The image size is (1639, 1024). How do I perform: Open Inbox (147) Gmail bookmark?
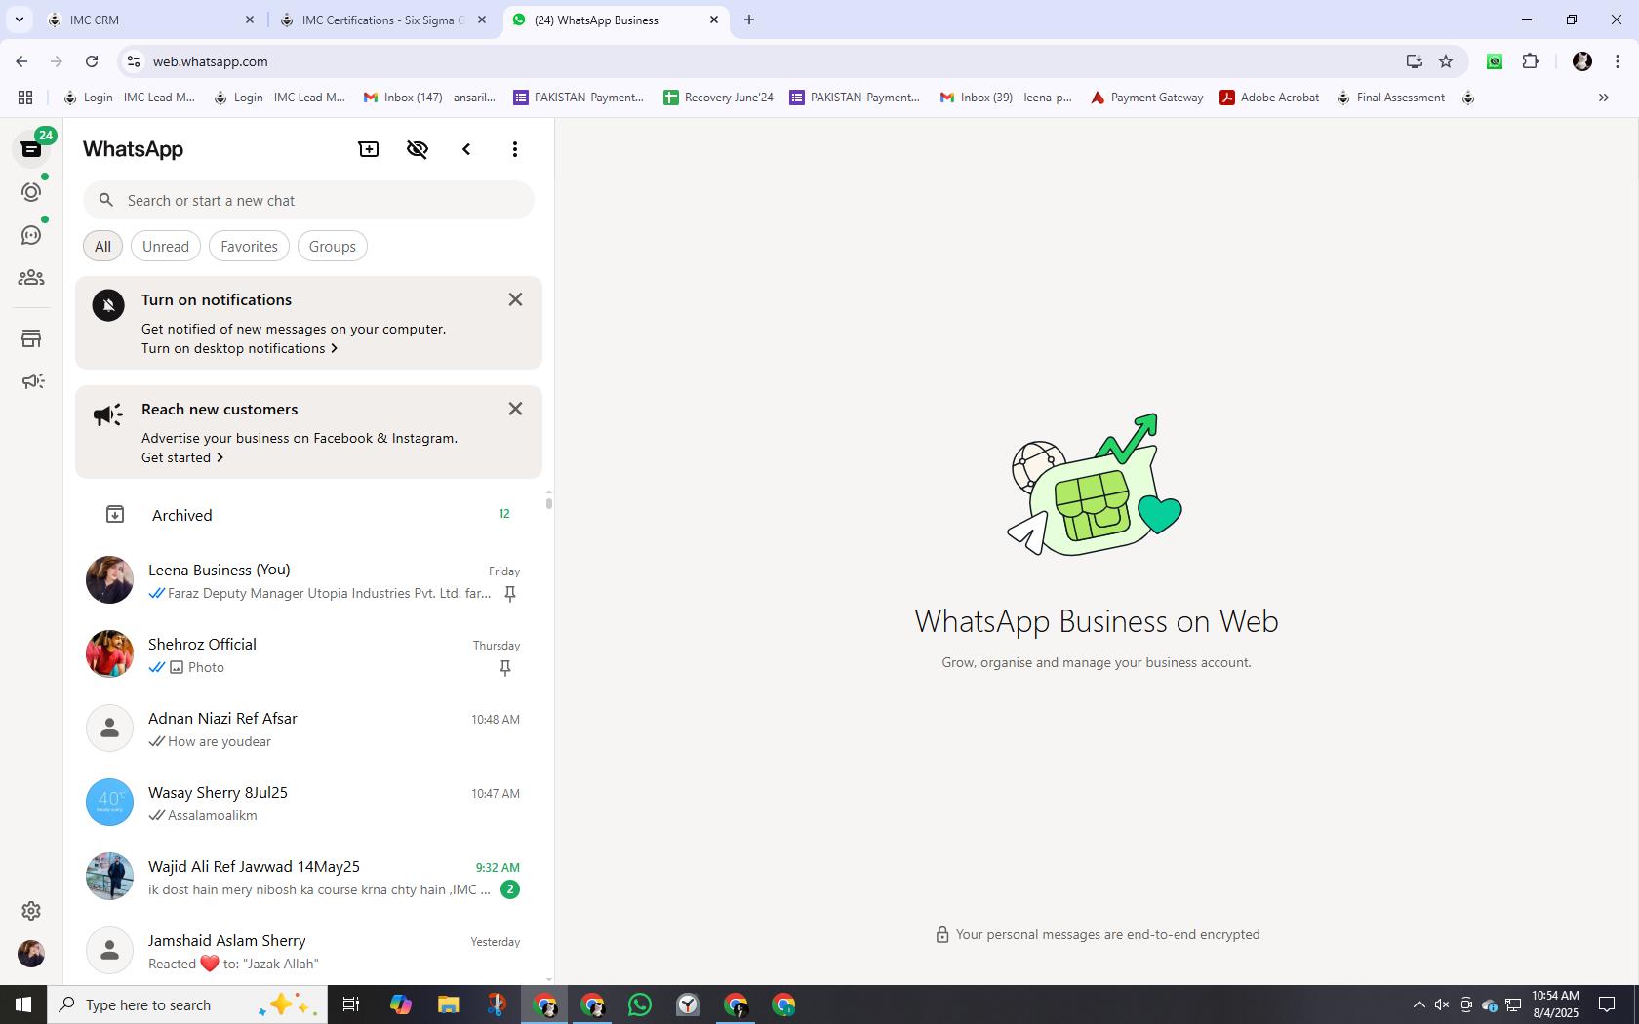429,98
